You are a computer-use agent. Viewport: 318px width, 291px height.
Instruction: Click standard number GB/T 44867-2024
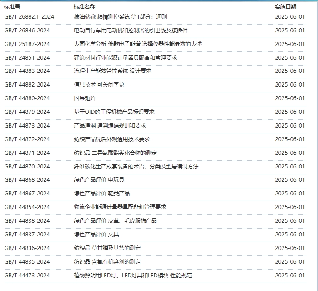pos(27,194)
